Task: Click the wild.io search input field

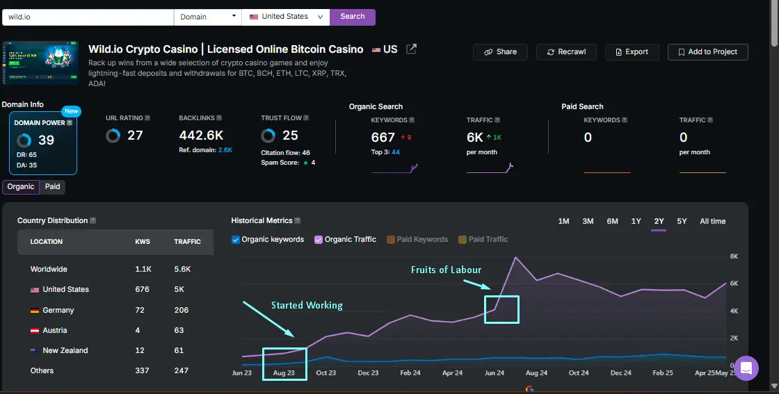Action: 88,17
